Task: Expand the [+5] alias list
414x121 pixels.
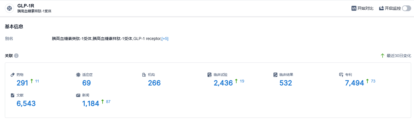Action: pos(165,39)
